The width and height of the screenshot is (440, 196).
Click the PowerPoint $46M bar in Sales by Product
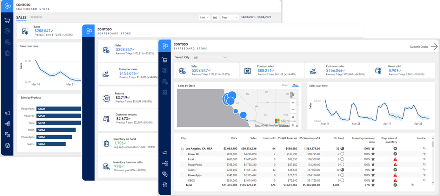[x=58, y=109]
